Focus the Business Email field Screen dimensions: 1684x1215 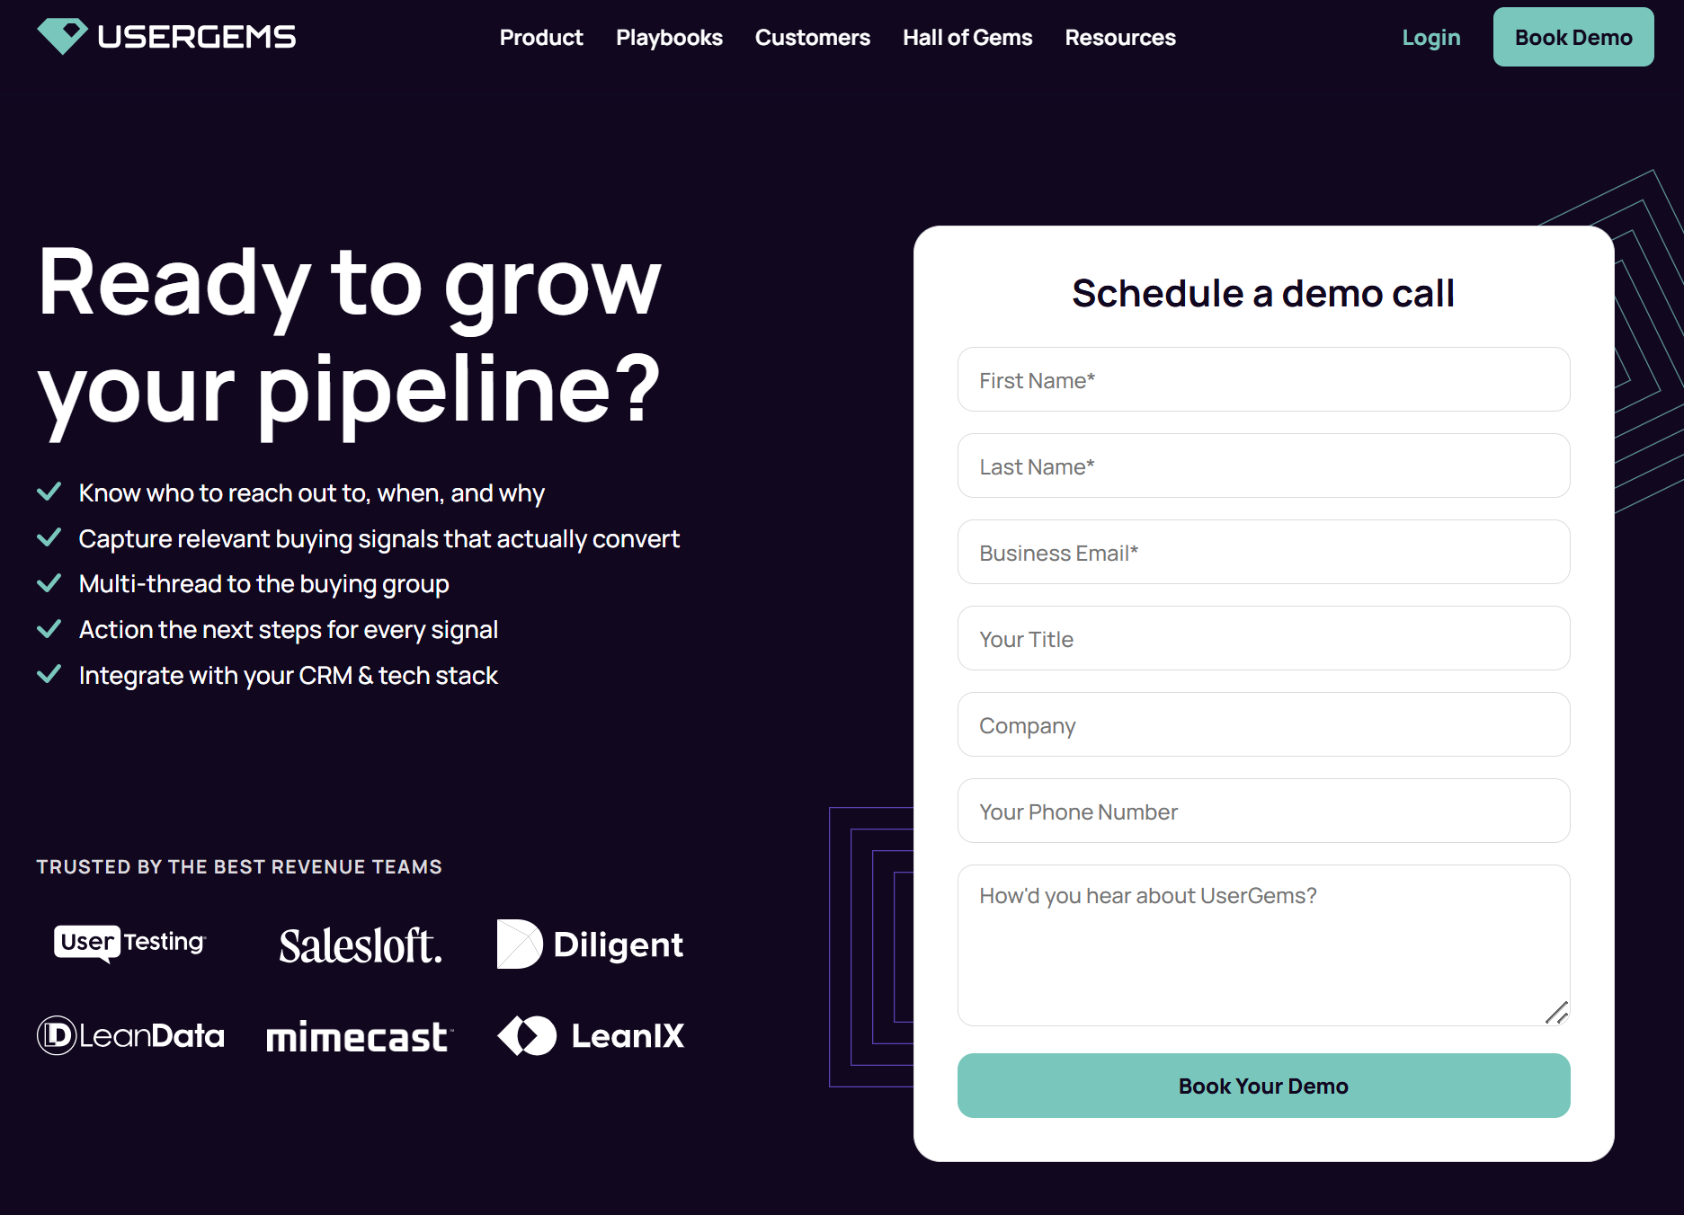tap(1264, 552)
